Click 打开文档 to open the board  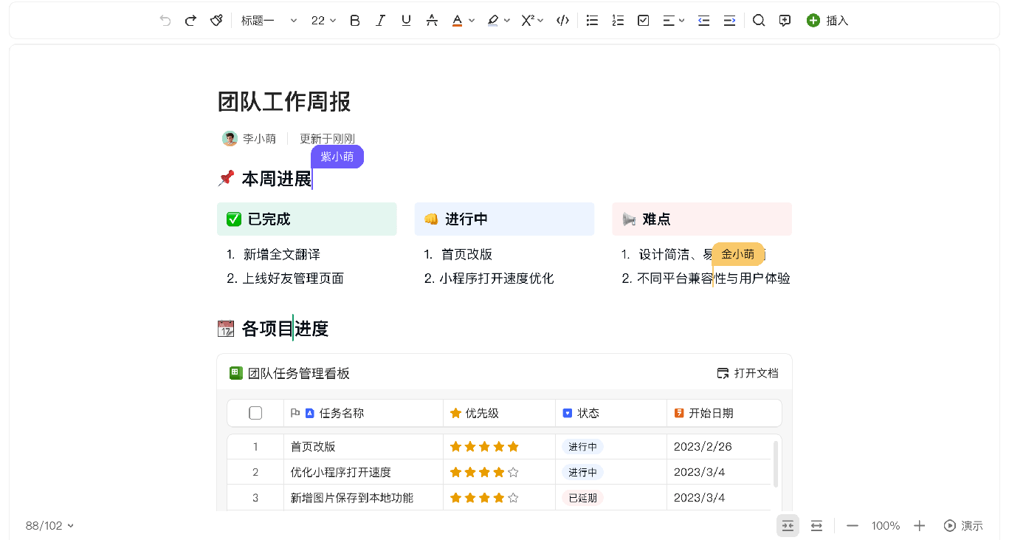coord(748,373)
